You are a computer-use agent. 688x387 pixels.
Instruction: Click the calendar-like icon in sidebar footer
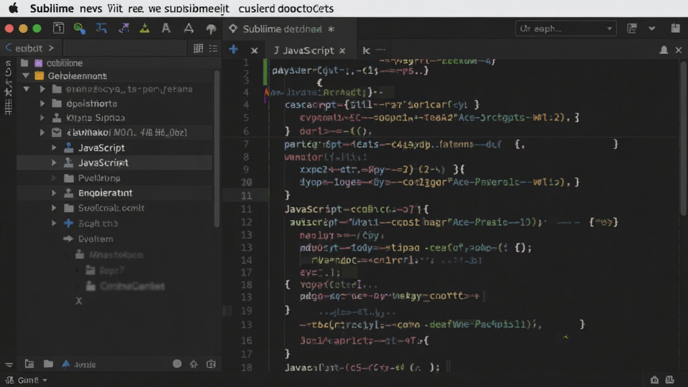click(211, 363)
